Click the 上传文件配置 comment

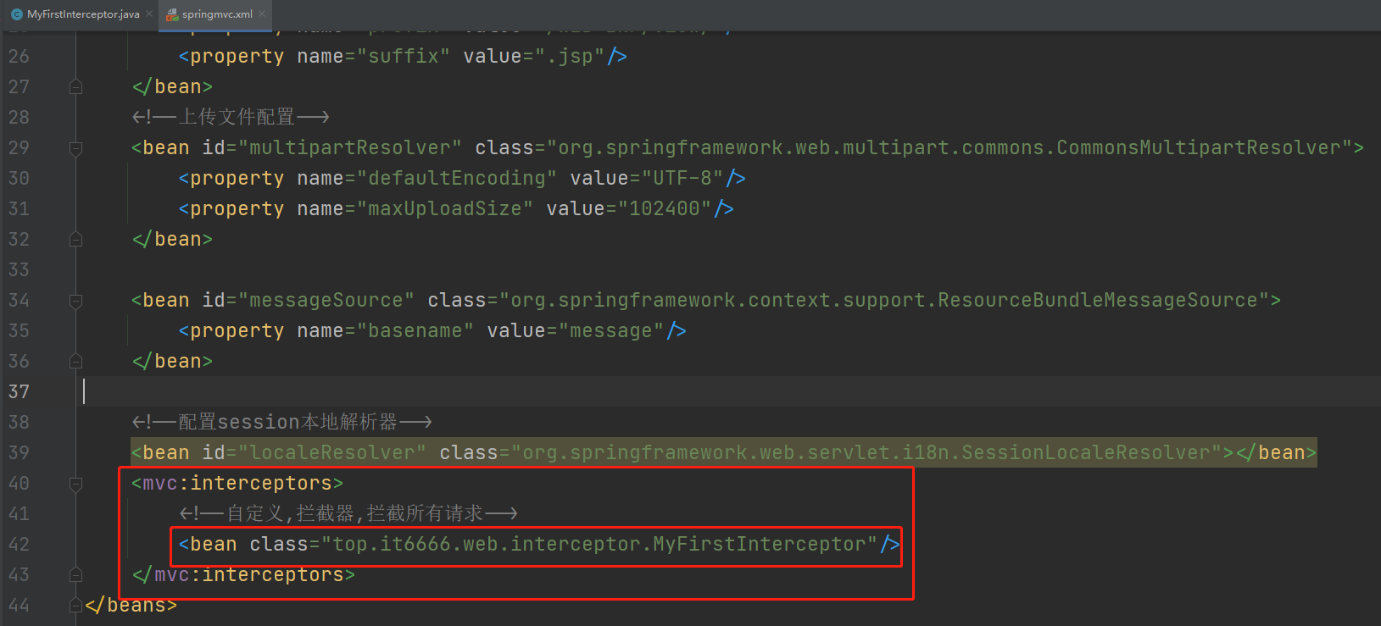[x=231, y=117]
